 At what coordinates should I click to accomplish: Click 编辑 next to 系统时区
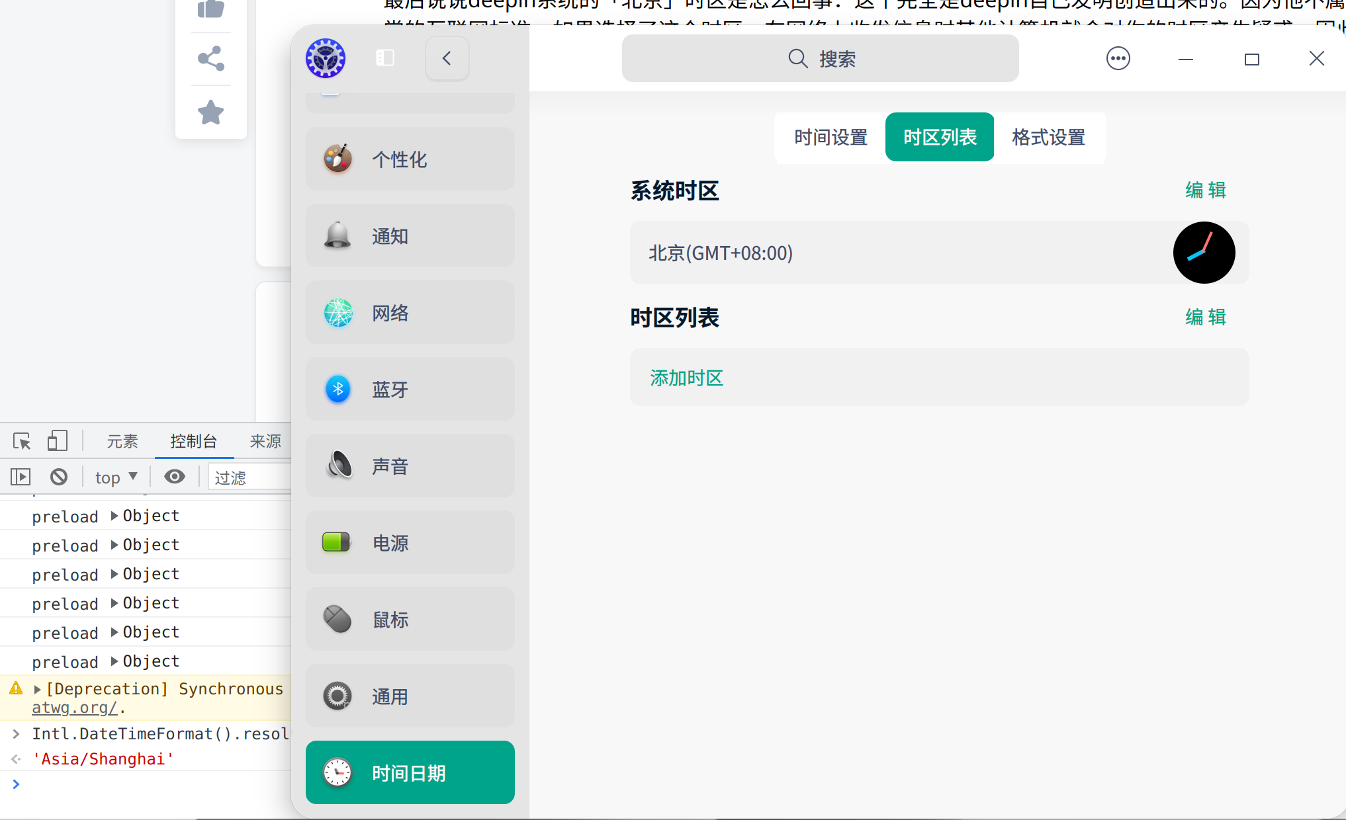pos(1205,190)
